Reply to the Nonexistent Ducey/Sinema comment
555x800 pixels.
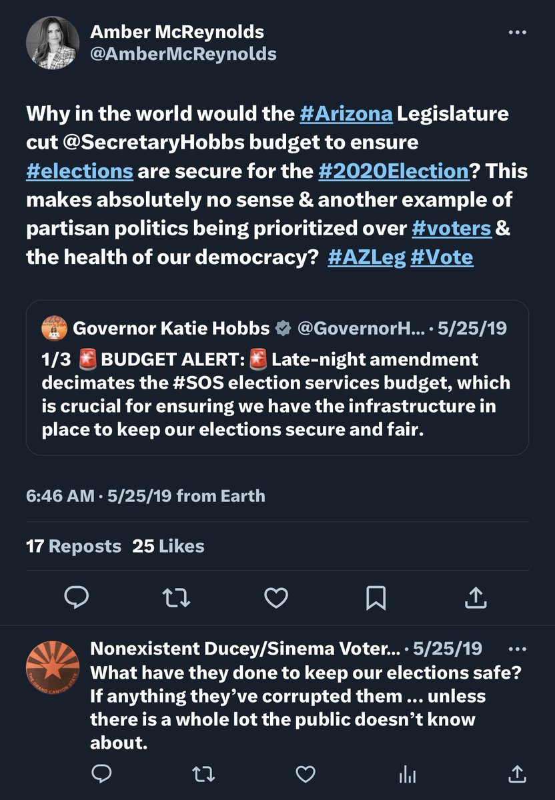tap(101, 773)
